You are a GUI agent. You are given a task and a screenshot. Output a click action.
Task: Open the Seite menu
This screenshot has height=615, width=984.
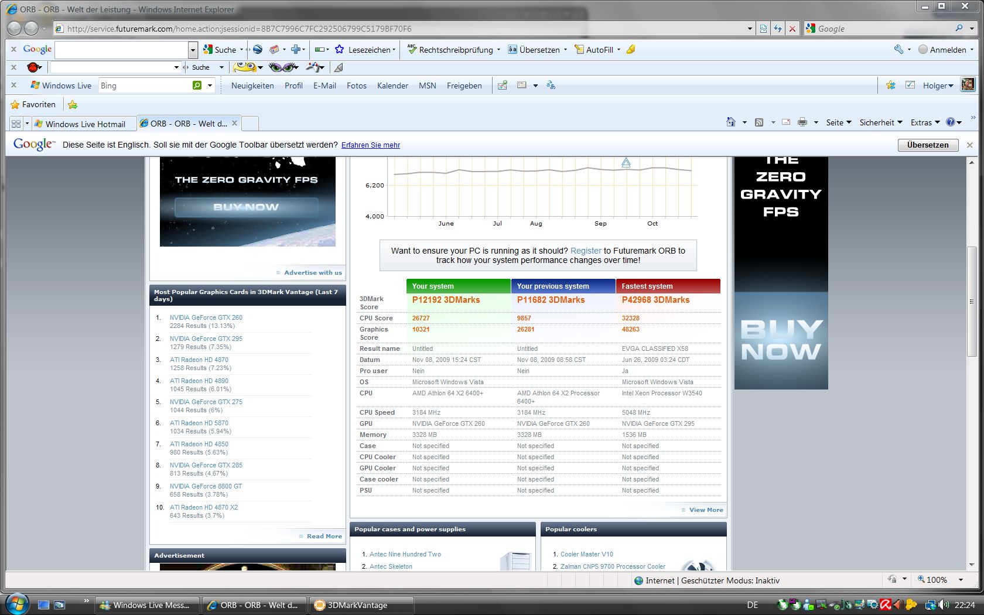click(839, 122)
